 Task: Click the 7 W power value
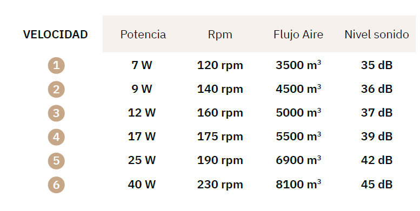pos(142,65)
